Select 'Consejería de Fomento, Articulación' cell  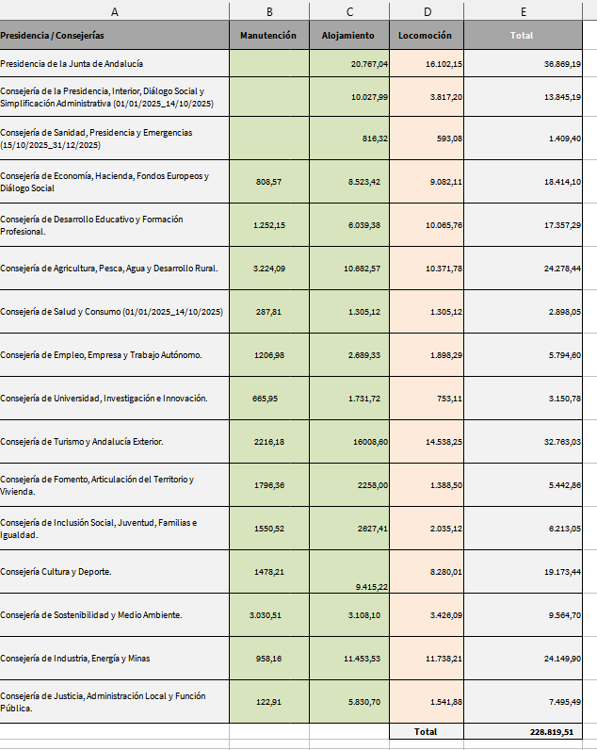point(114,485)
